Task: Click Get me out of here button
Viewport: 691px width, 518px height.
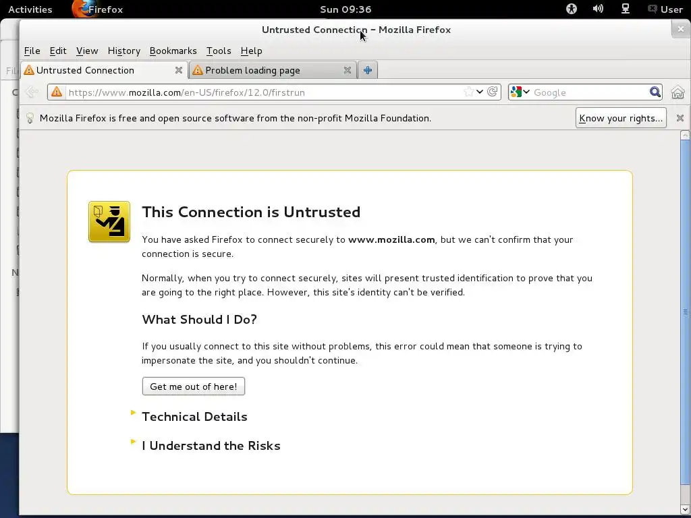Action: 194,386
